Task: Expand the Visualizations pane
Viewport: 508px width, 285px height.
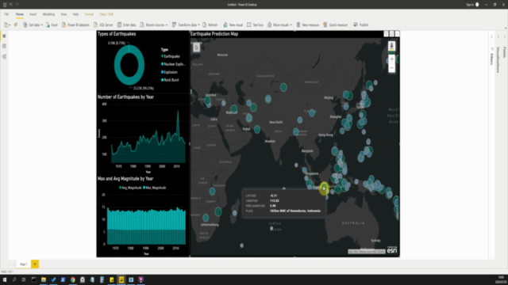Action: [498, 37]
